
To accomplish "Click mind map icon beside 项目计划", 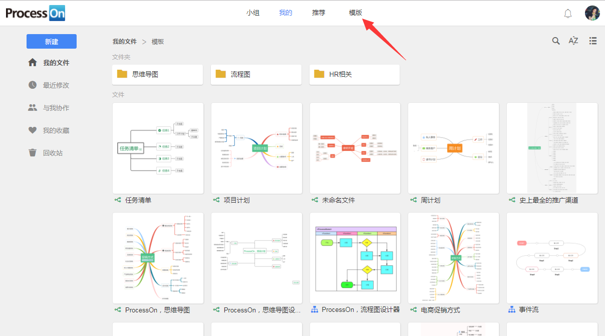I will [216, 200].
